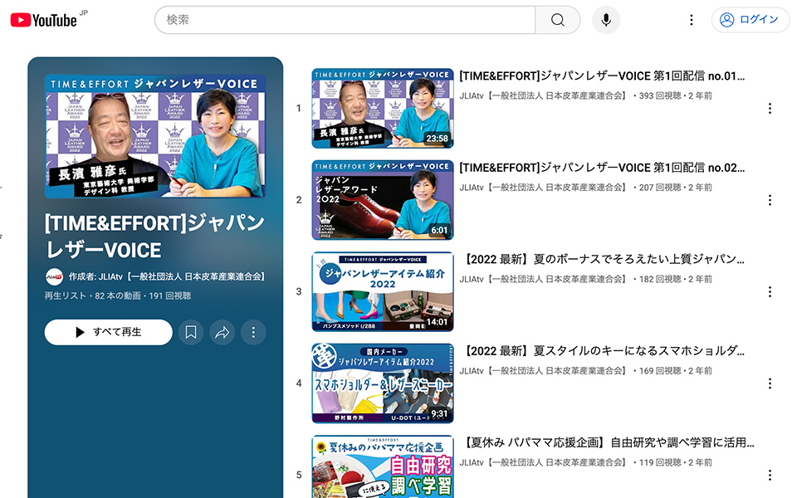Focus the 検索 search input field

point(345,20)
